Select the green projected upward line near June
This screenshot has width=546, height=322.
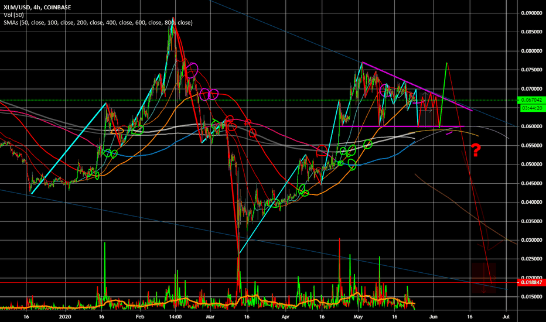click(x=443, y=95)
